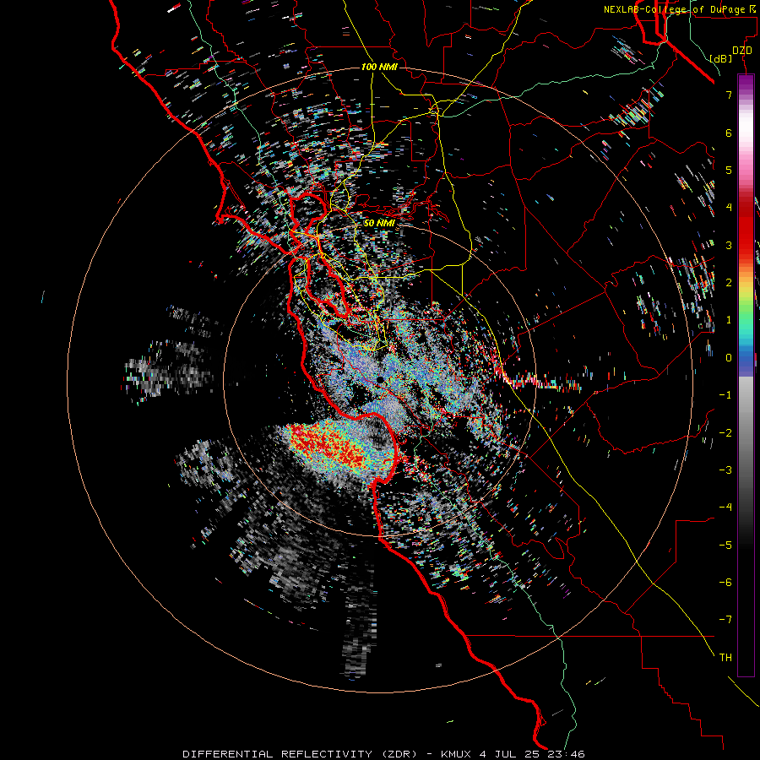Click the Differential Reflectivity KMUX caption text
This screenshot has width=760, height=760.
click(383, 754)
